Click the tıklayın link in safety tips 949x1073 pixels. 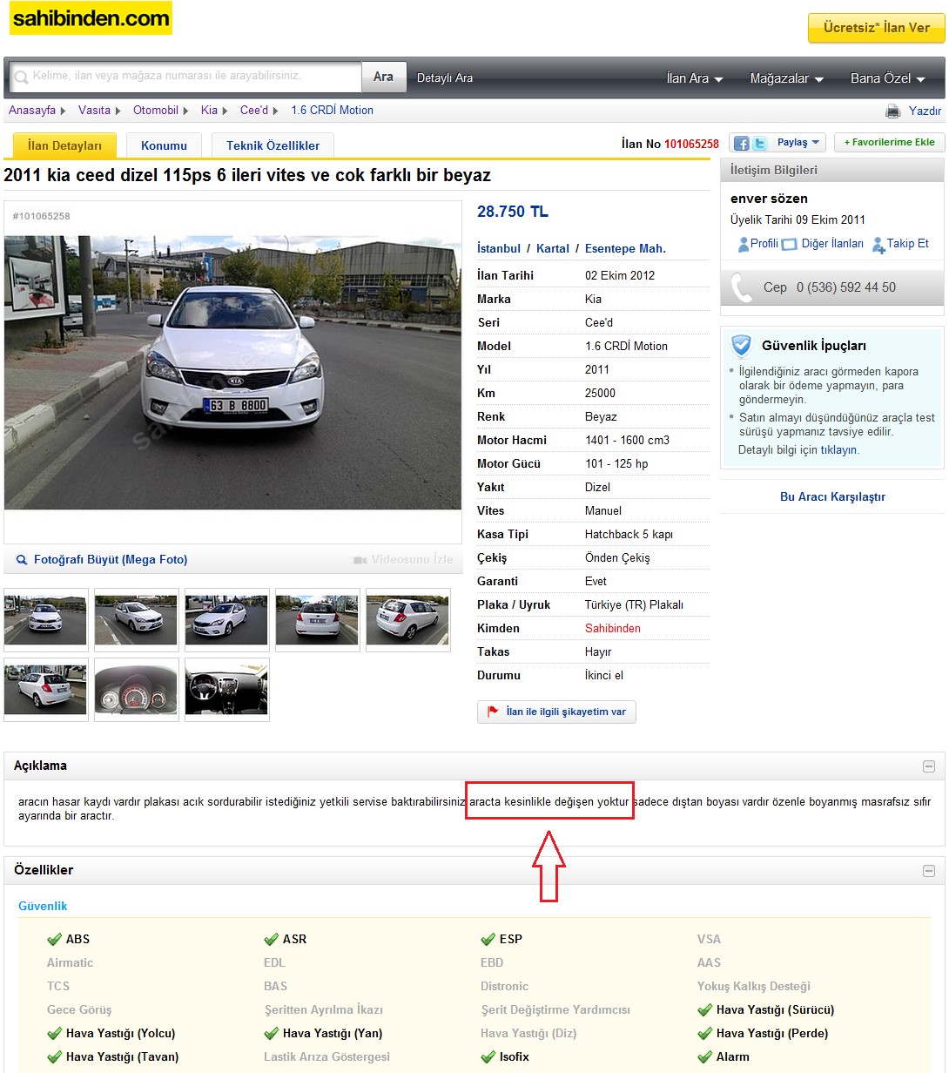click(839, 450)
